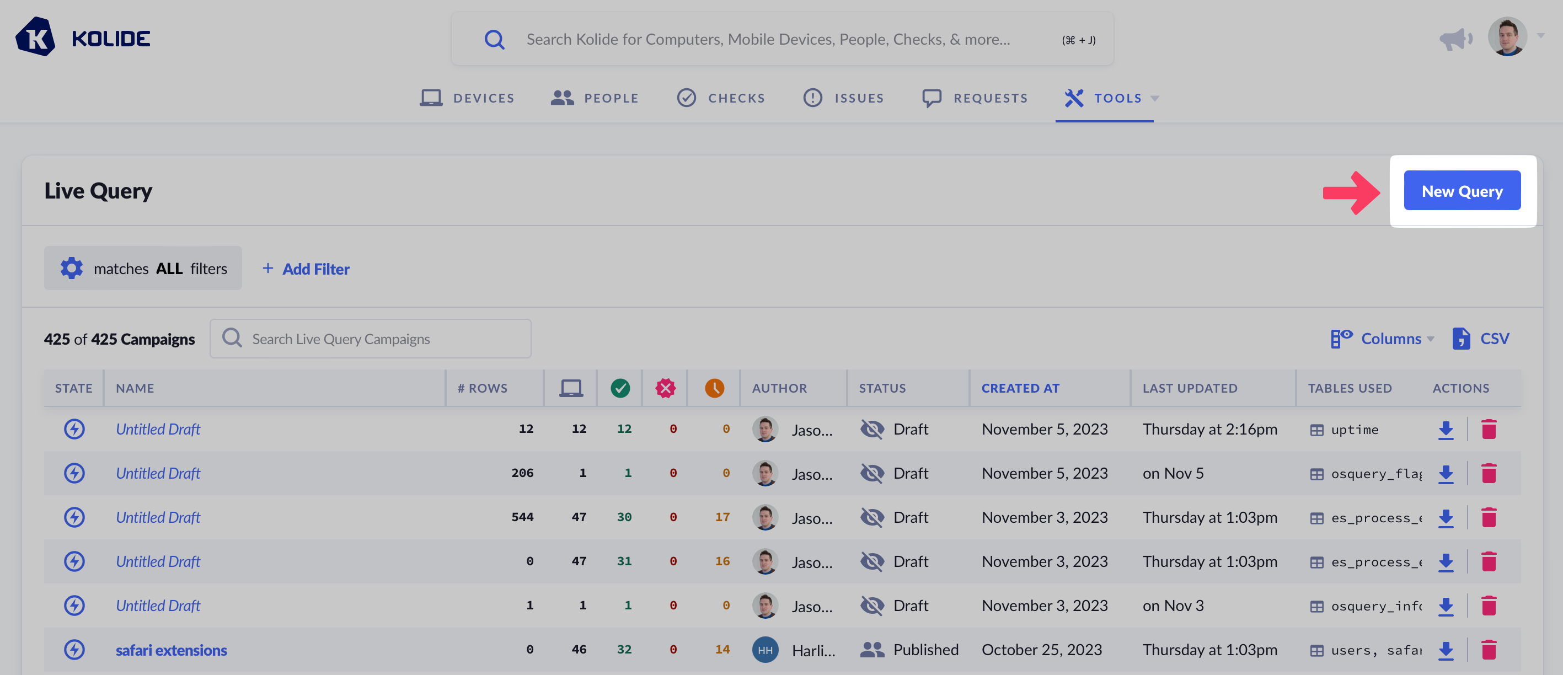Sort by the failed devices column icon
Screen dimensions: 1563x675
(665, 388)
